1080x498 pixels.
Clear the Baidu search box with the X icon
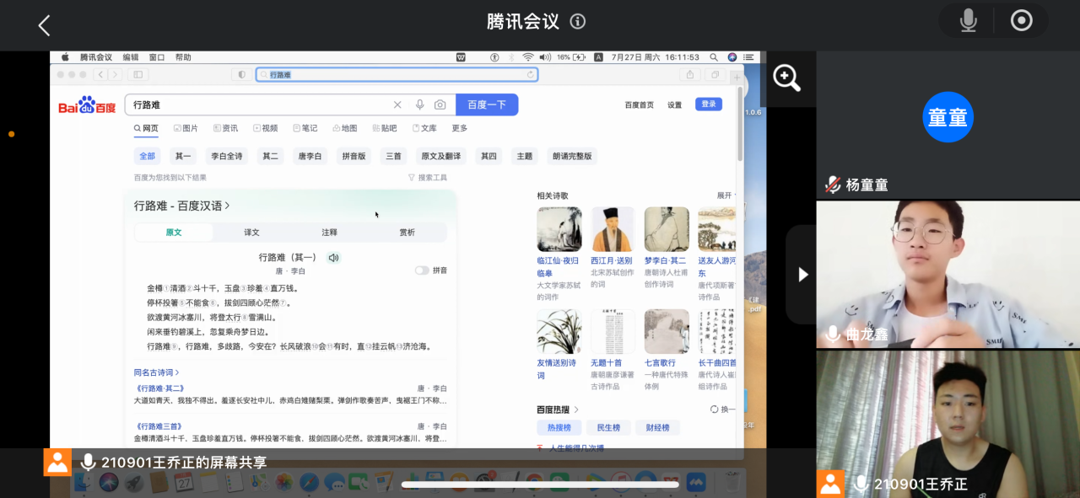tap(397, 104)
